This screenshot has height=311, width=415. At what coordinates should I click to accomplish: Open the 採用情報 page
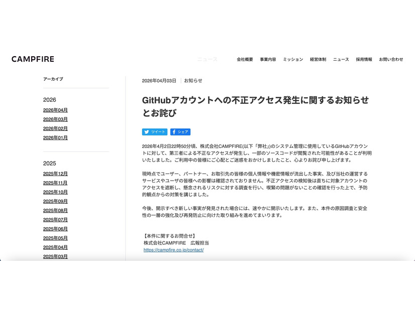(364, 59)
